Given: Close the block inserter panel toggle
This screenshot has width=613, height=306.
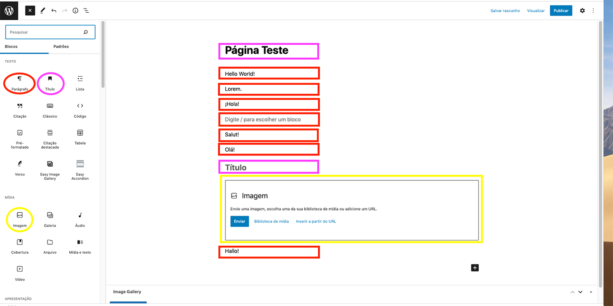Looking at the screenshot, I should point(30,10).
